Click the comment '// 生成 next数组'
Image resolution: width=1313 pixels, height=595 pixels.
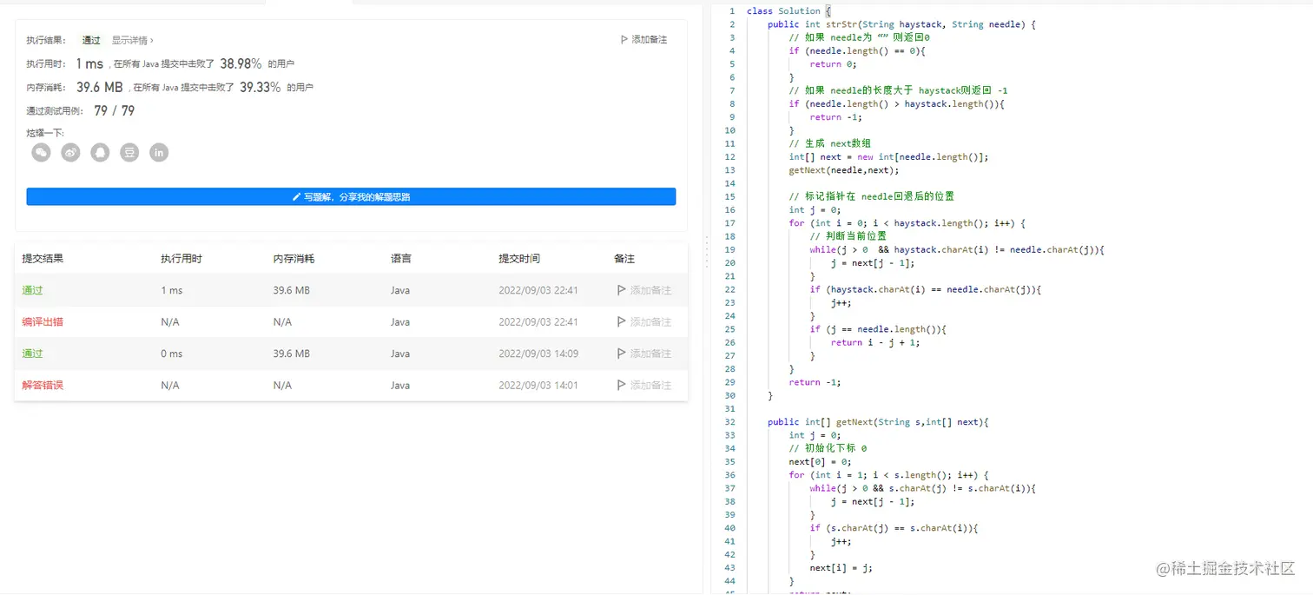pyautogui.click(x=830, y=143)
